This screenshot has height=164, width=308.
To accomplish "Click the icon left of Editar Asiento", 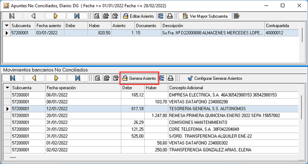I will (115, 16).
